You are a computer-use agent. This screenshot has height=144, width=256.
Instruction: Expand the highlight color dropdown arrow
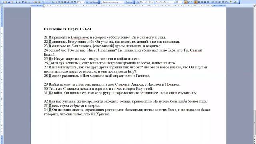[x=233, y=2]
